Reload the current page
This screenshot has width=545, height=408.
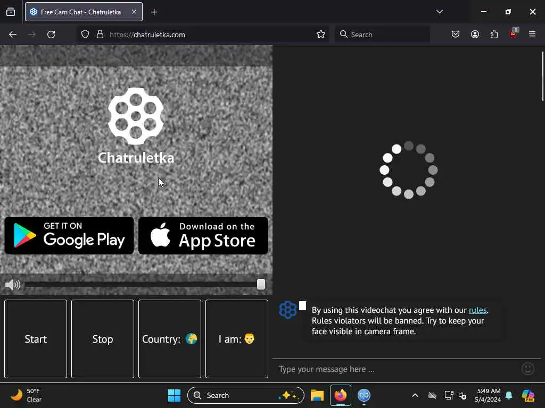pyautogui.click(x=51, y=35)
